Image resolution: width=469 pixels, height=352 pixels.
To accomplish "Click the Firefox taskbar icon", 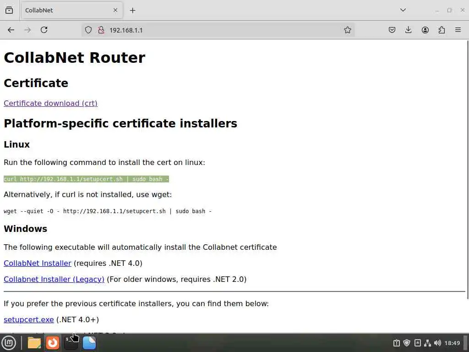I will point(53,343).
